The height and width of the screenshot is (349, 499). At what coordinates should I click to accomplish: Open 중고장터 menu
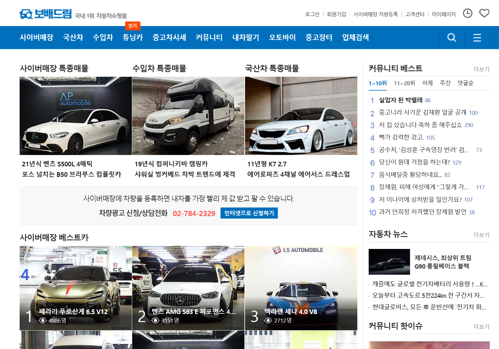coord(319,37)
